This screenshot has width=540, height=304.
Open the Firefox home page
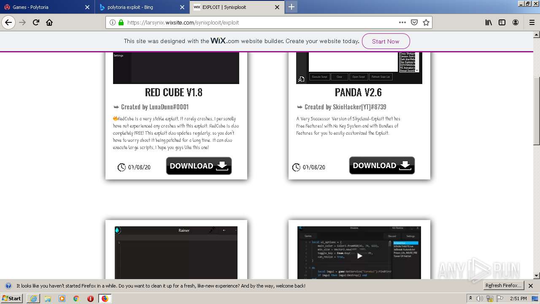49,22
